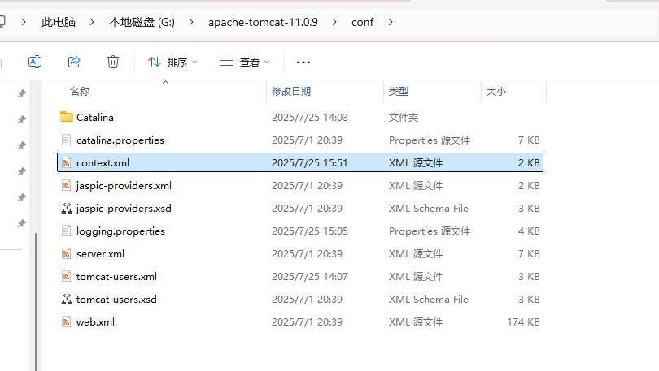Click the Catalina folder icon
This screenshot has height=371, width=659.
(67, 117)
